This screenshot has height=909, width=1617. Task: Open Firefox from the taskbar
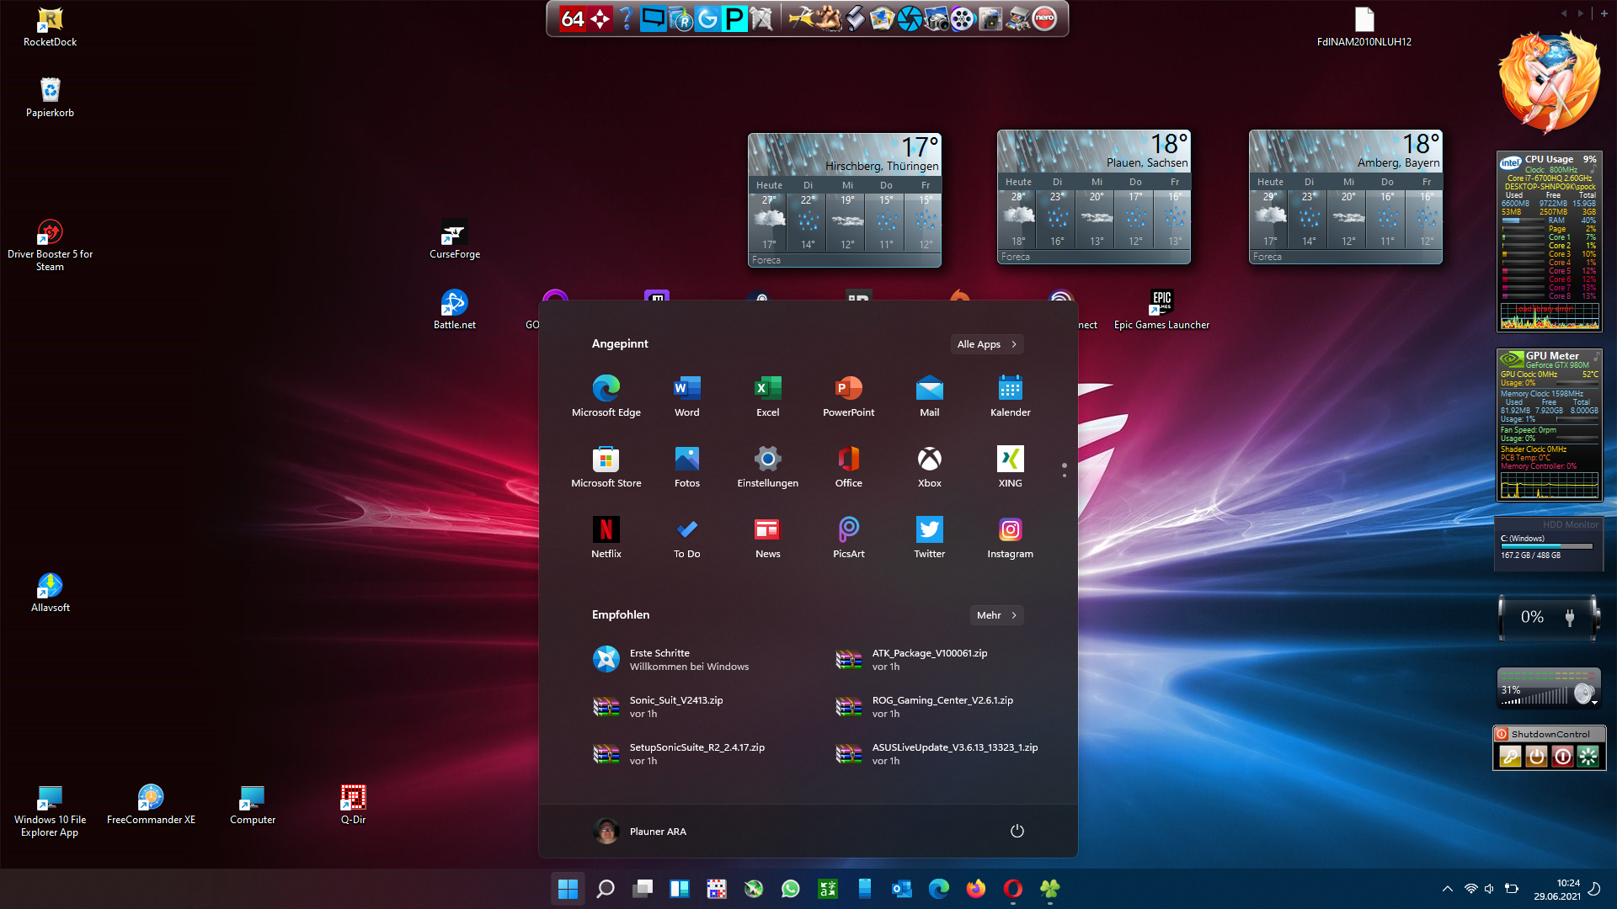(975, 889)
